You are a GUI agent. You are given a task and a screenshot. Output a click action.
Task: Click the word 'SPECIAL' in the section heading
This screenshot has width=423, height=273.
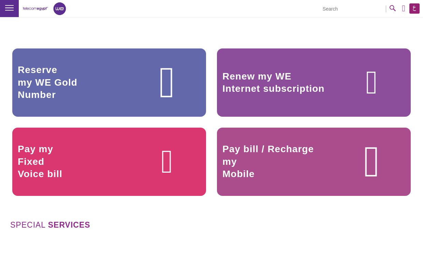(28, 225)
